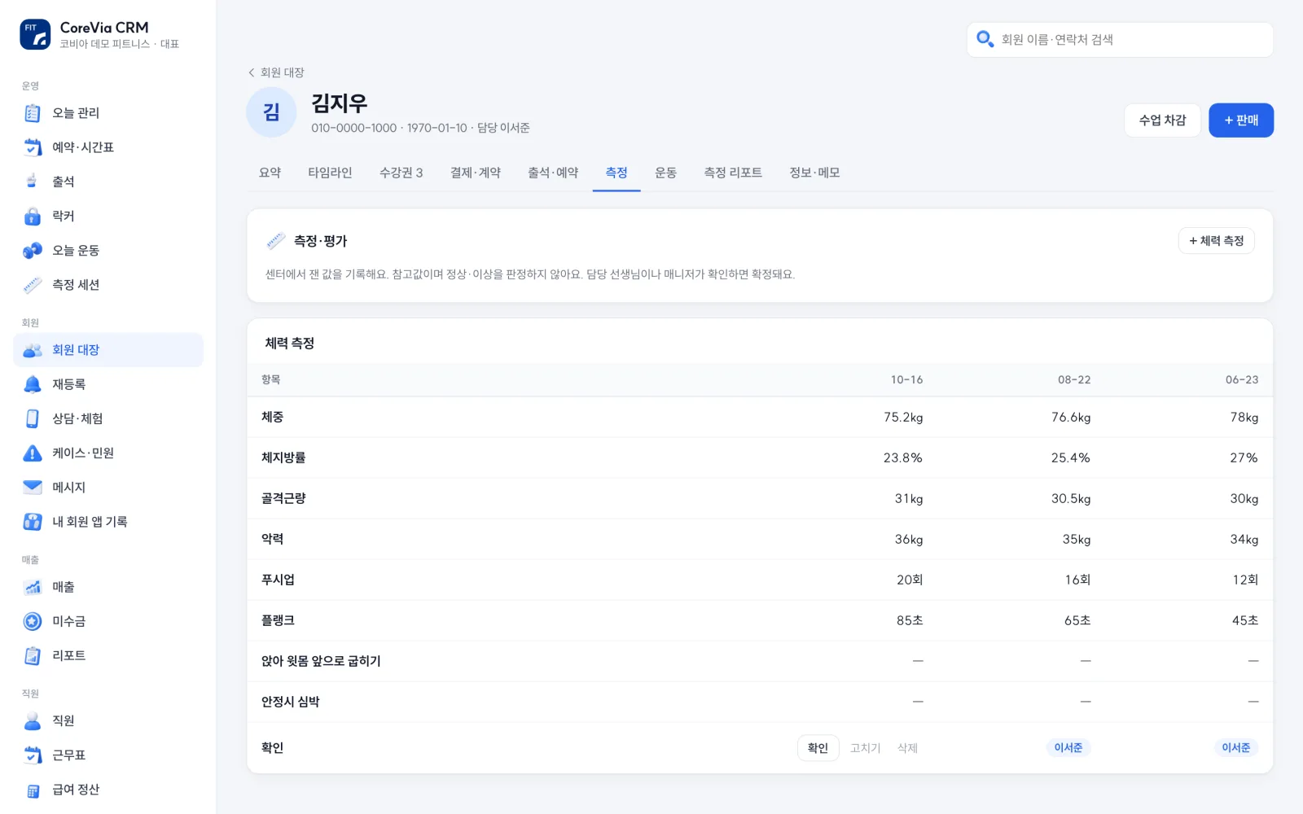Viewport: 1303px width, 814px height.
Task: Click the 김 member avatar
Action: [x=271, y=112]
